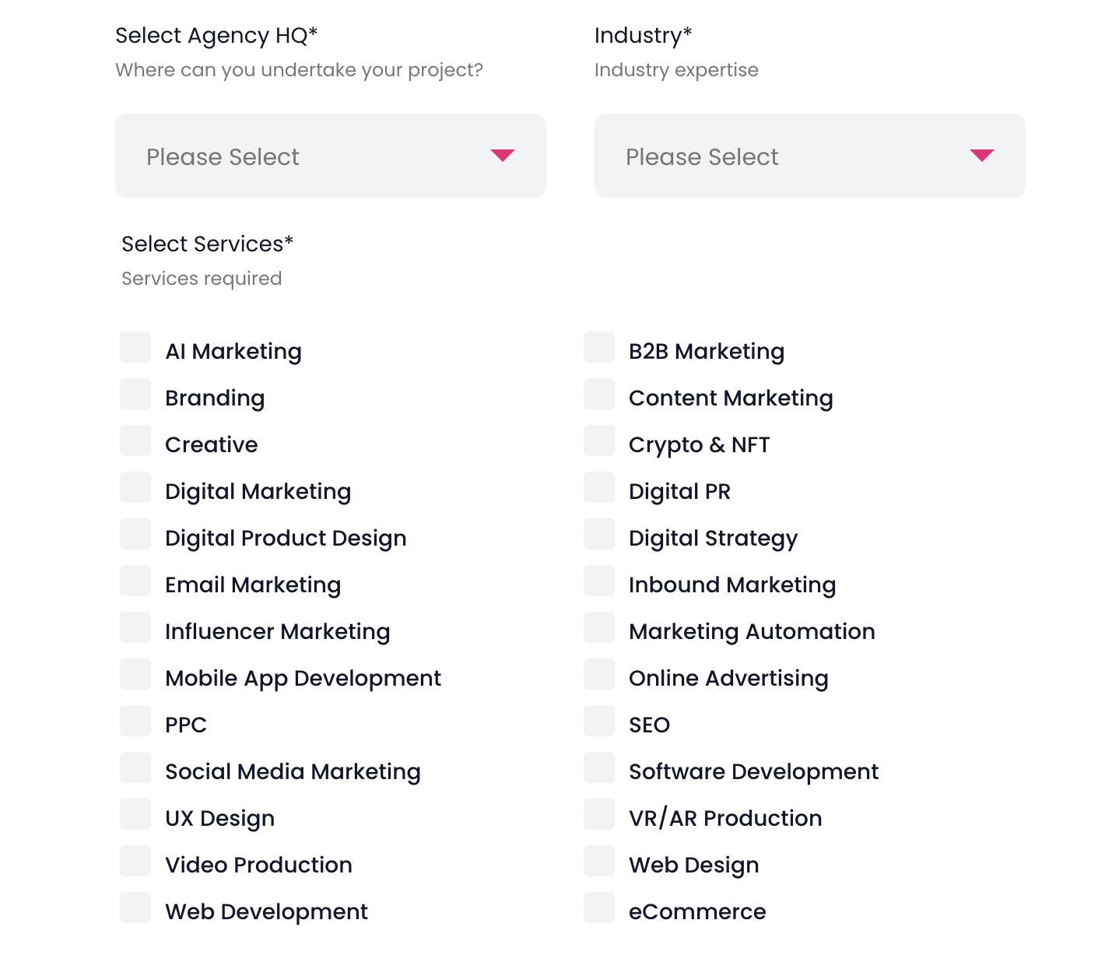The height and width of the screenshot is (962, 1105).
Task: Enable the Software Development checkbox
Action: point(599,767)
